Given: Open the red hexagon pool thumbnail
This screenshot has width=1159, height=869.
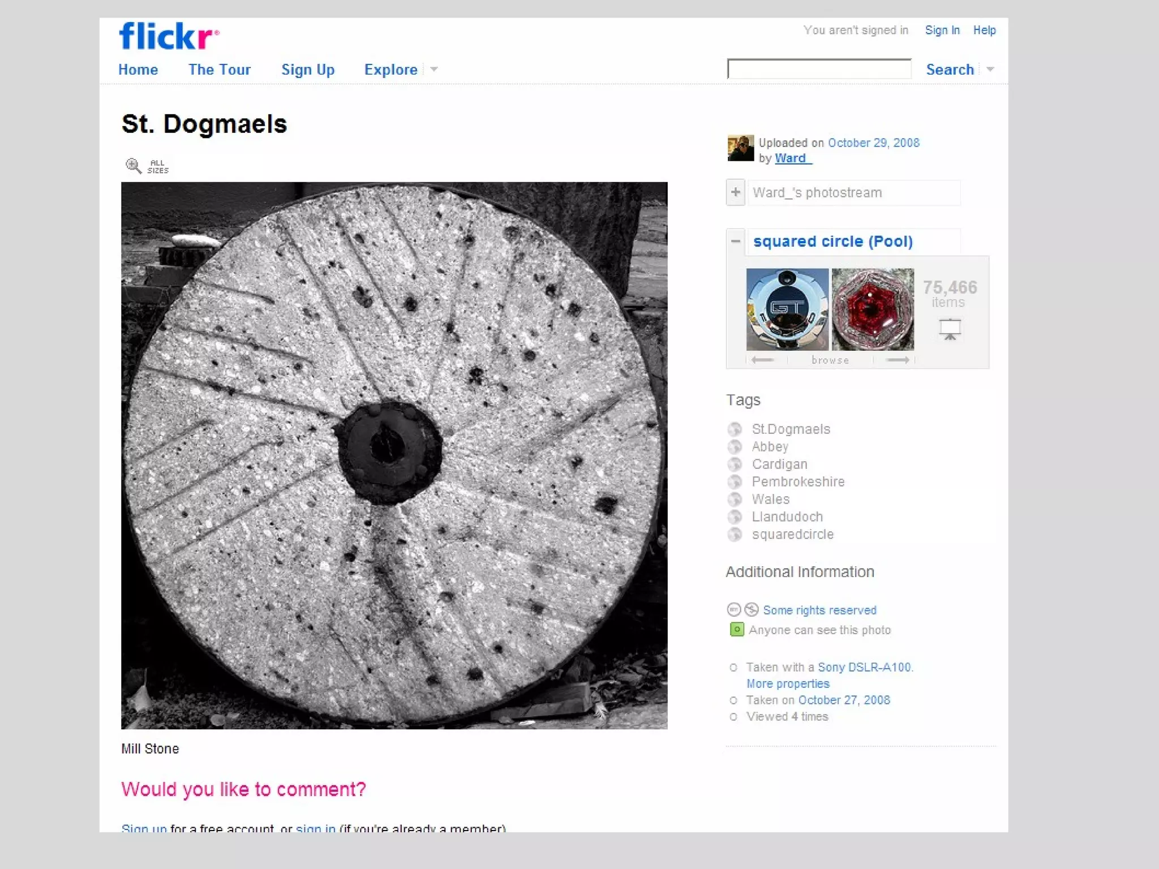Looking at the screenshot, I should (x=873, y=309).
